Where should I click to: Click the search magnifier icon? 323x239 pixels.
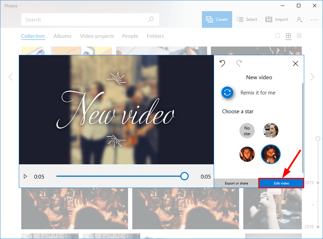[x=151, y=19]
